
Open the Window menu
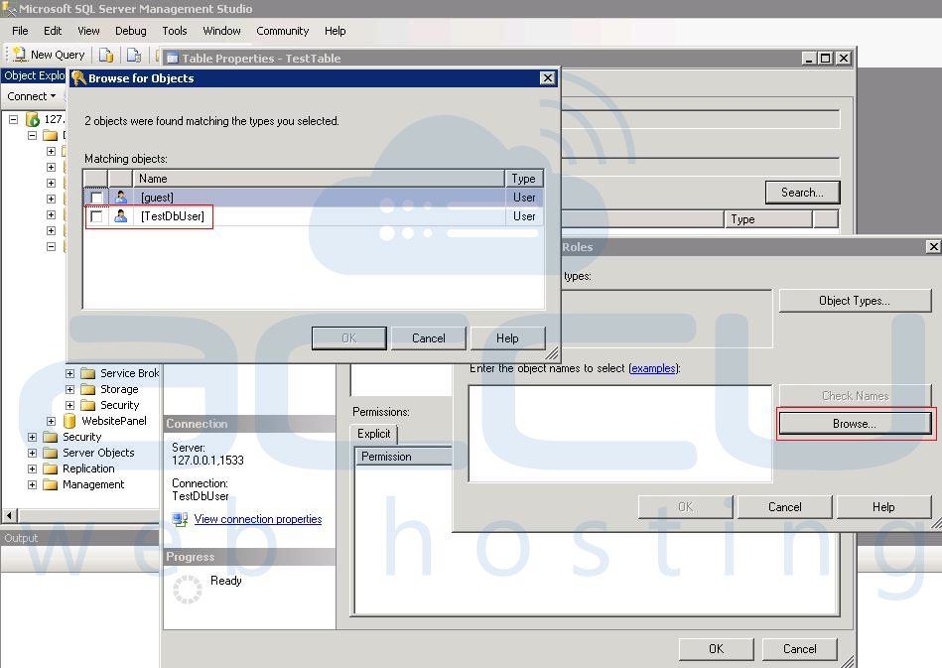coord(221,31)
